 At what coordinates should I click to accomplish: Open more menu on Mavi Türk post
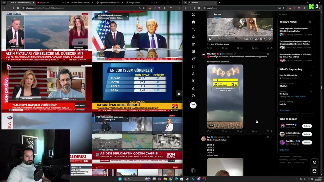pos(271,54)
